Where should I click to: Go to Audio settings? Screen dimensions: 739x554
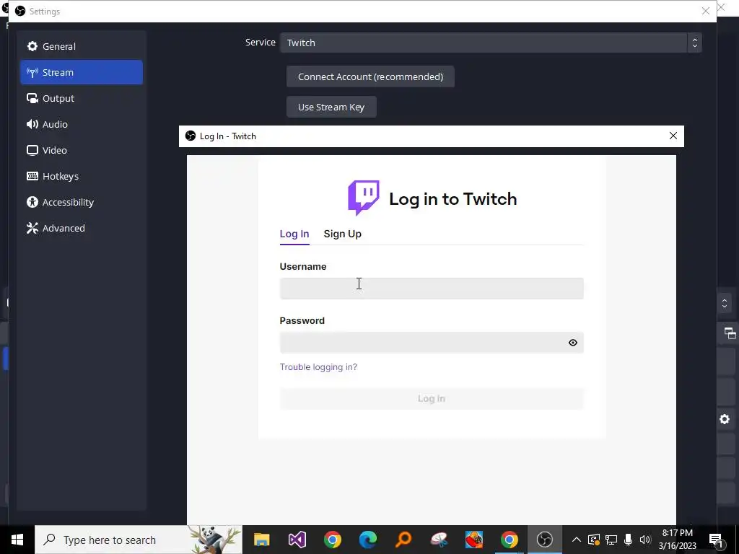tap(81, 124)
